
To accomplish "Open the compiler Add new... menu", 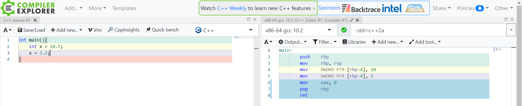I will (387, 42).
